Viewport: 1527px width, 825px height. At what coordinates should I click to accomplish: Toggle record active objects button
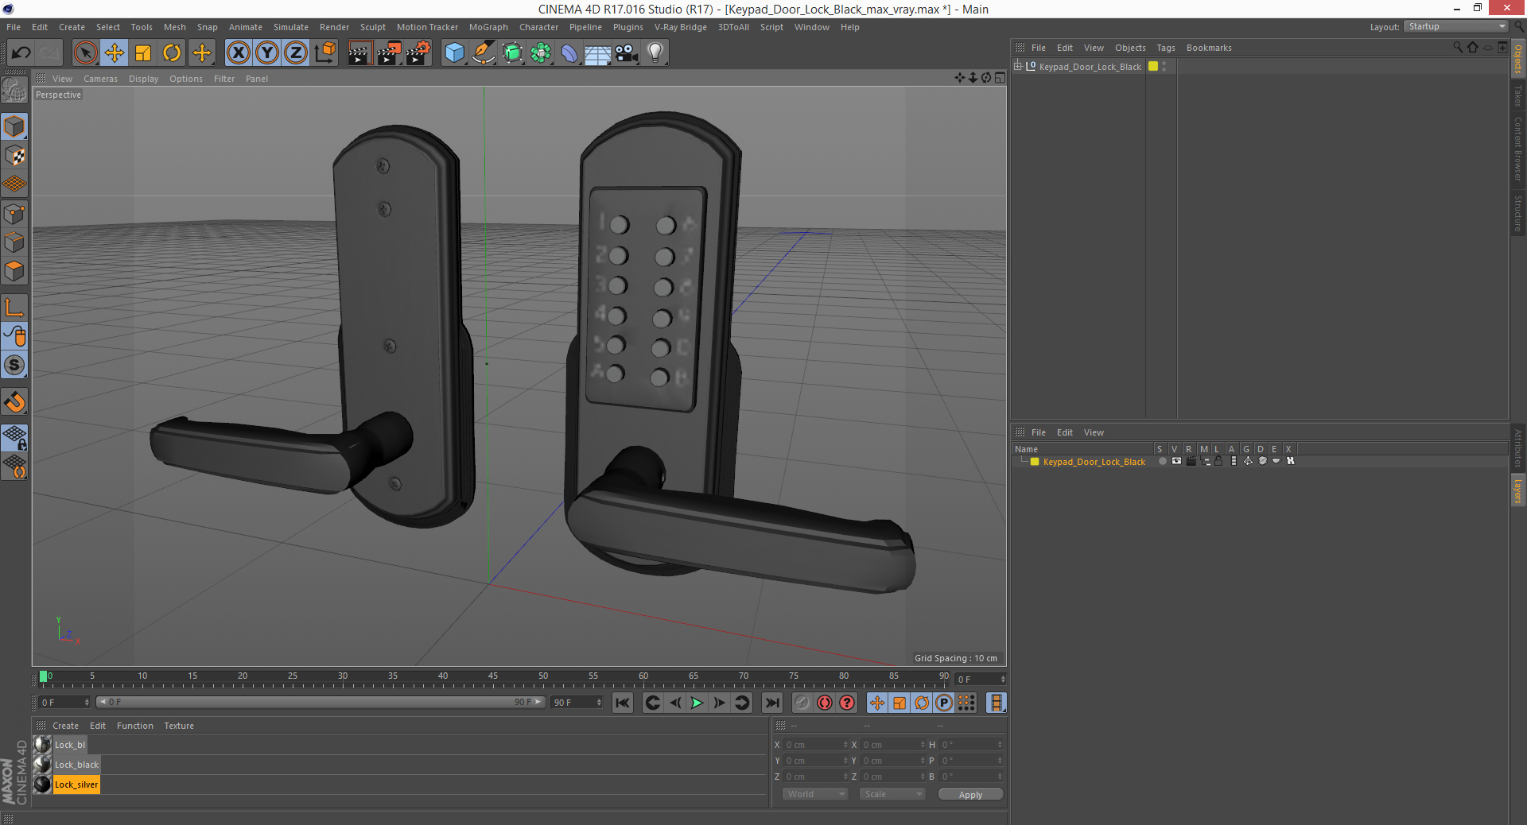click(802, 703)
